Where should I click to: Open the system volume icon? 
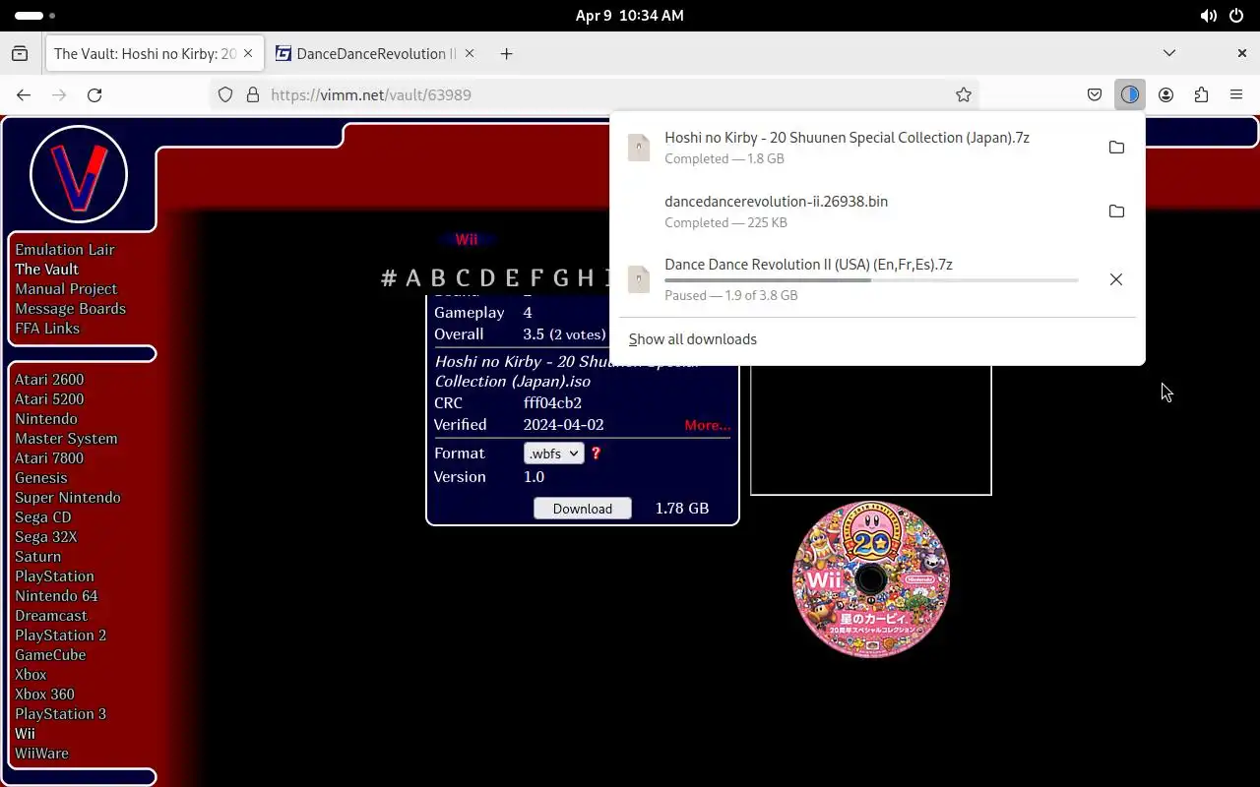tap(1208, 16)
